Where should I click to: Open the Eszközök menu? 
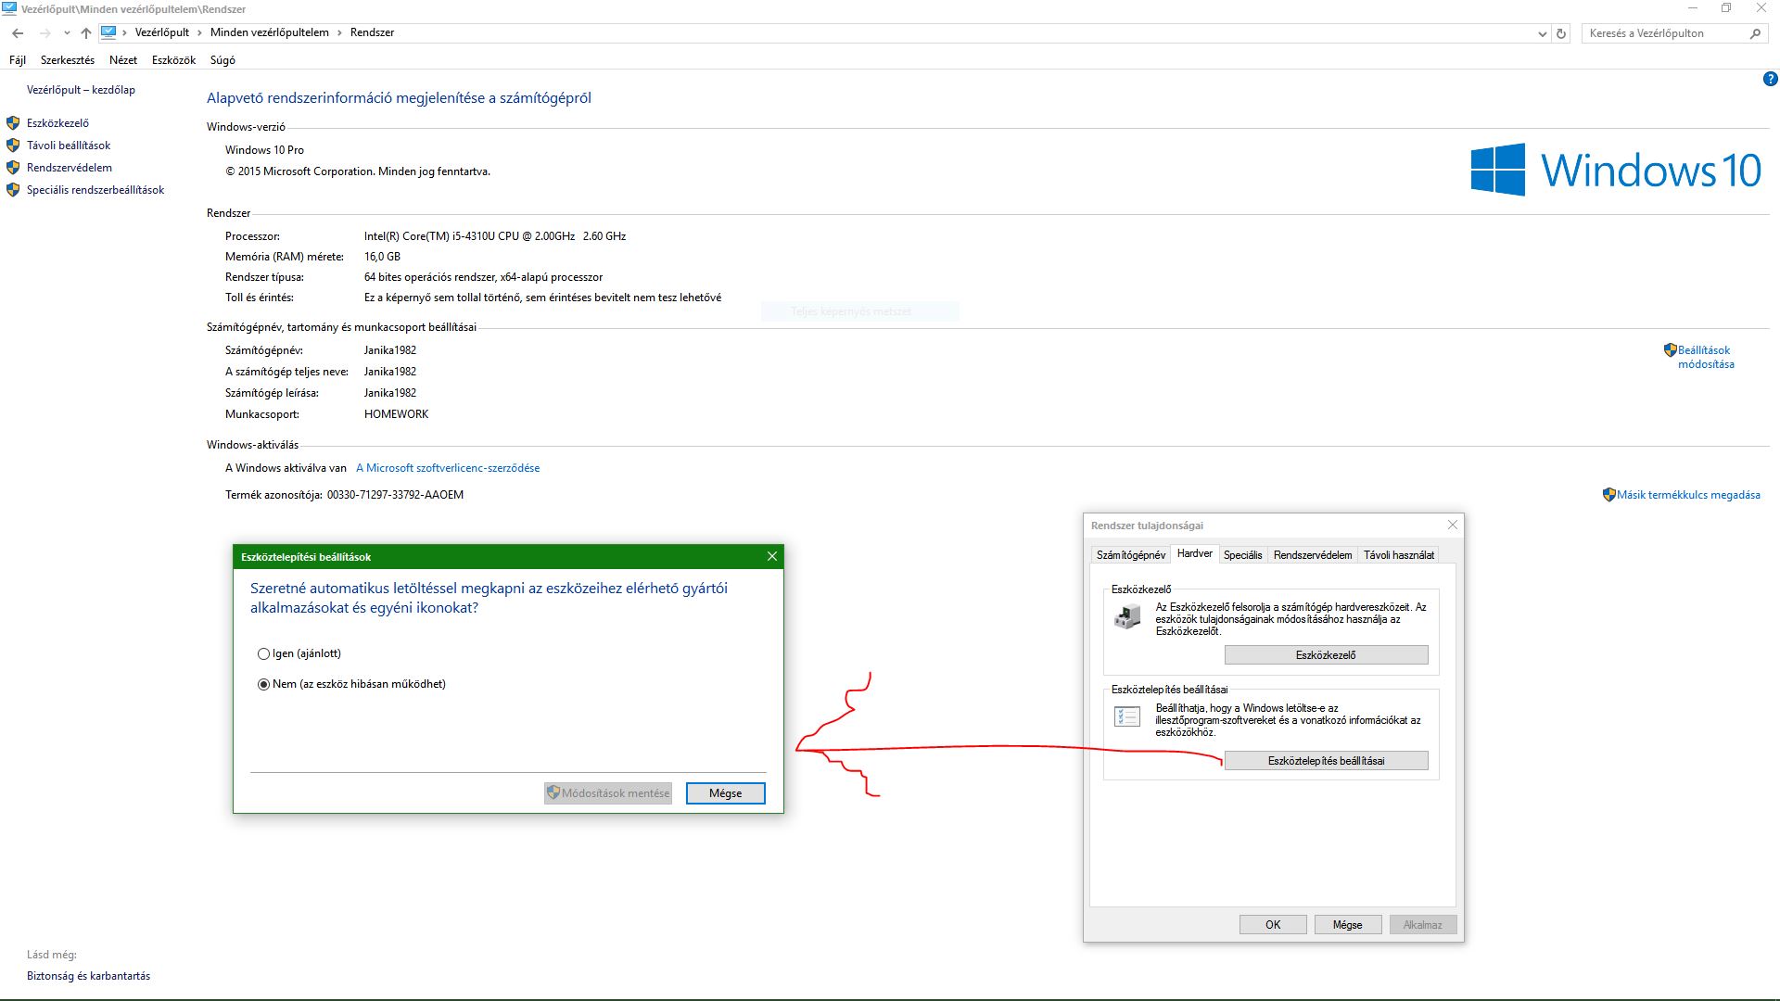coord(174,60)
